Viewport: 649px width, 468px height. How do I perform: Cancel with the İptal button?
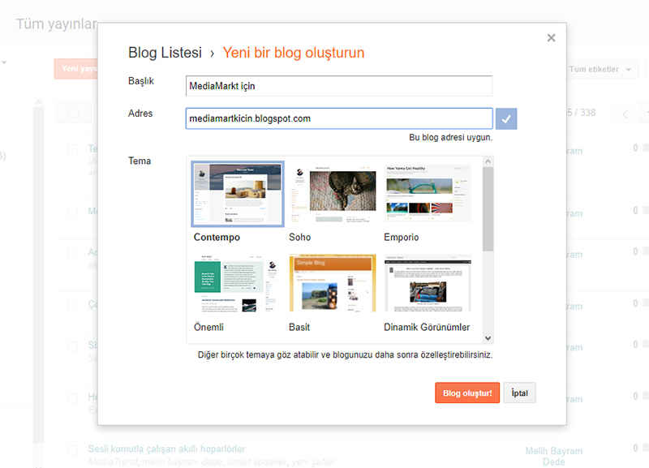[519, 393]
